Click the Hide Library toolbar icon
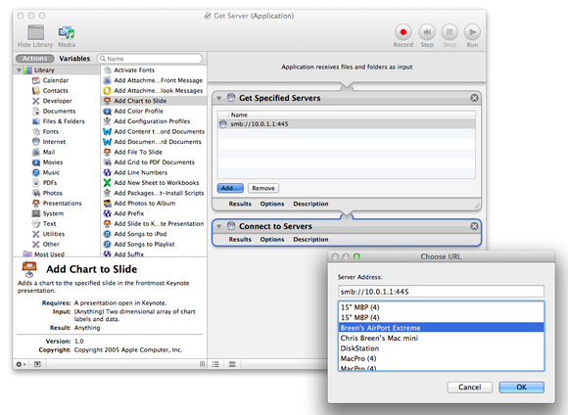 point(35,32)
